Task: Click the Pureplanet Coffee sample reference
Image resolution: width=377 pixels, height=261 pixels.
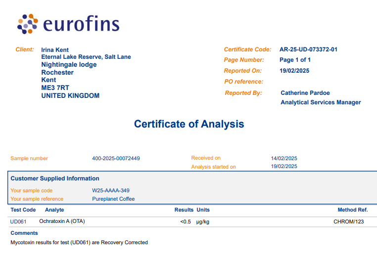Action: tap(113, 199)
